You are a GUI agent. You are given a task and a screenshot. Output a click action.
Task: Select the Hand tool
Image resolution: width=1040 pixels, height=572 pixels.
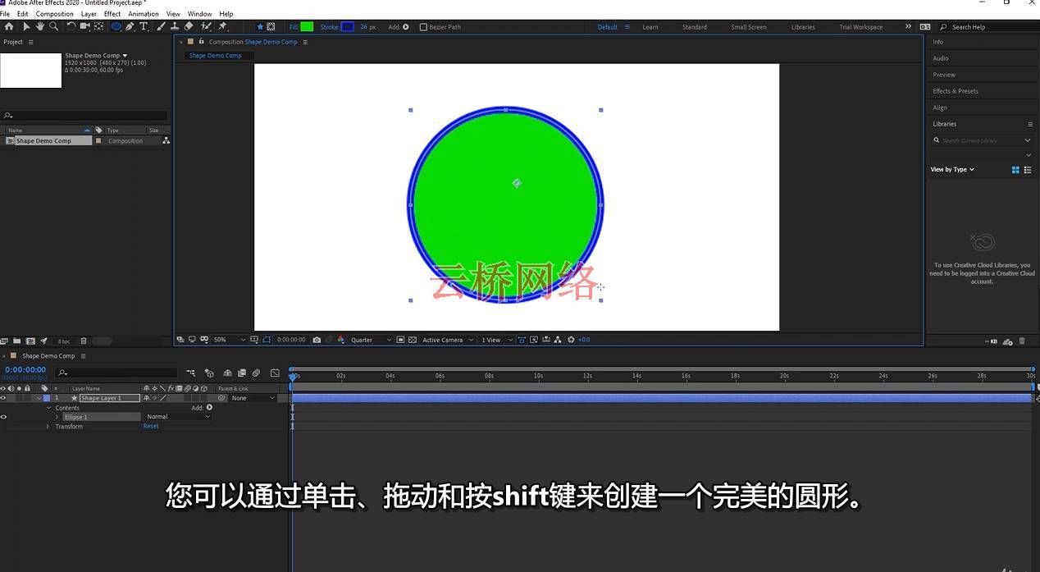(40, 26)
